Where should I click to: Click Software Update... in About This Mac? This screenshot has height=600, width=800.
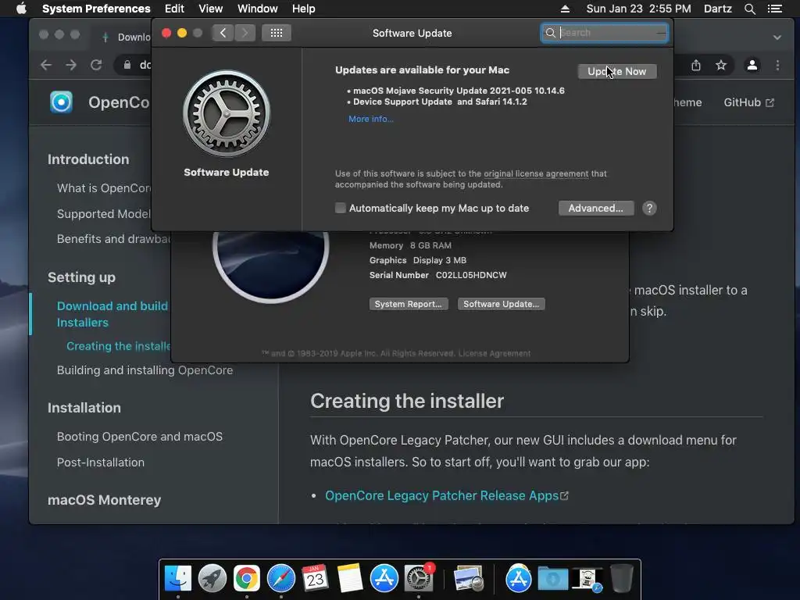coord(501,304)
